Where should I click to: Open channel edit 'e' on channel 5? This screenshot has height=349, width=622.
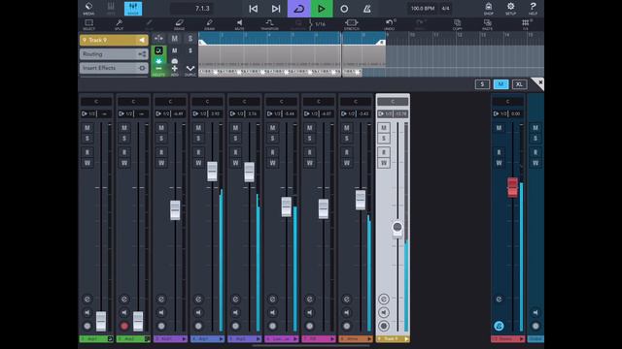(x=235, y=300)
